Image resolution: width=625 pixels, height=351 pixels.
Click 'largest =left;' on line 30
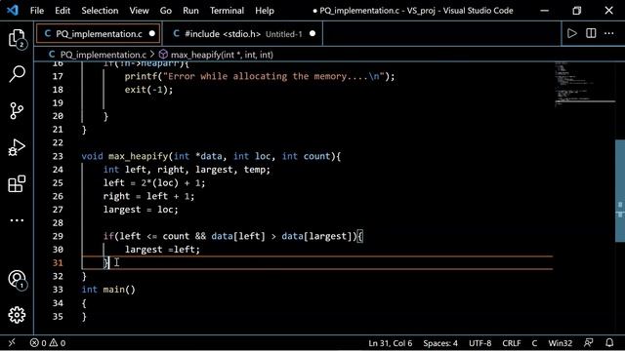[162, 250]
